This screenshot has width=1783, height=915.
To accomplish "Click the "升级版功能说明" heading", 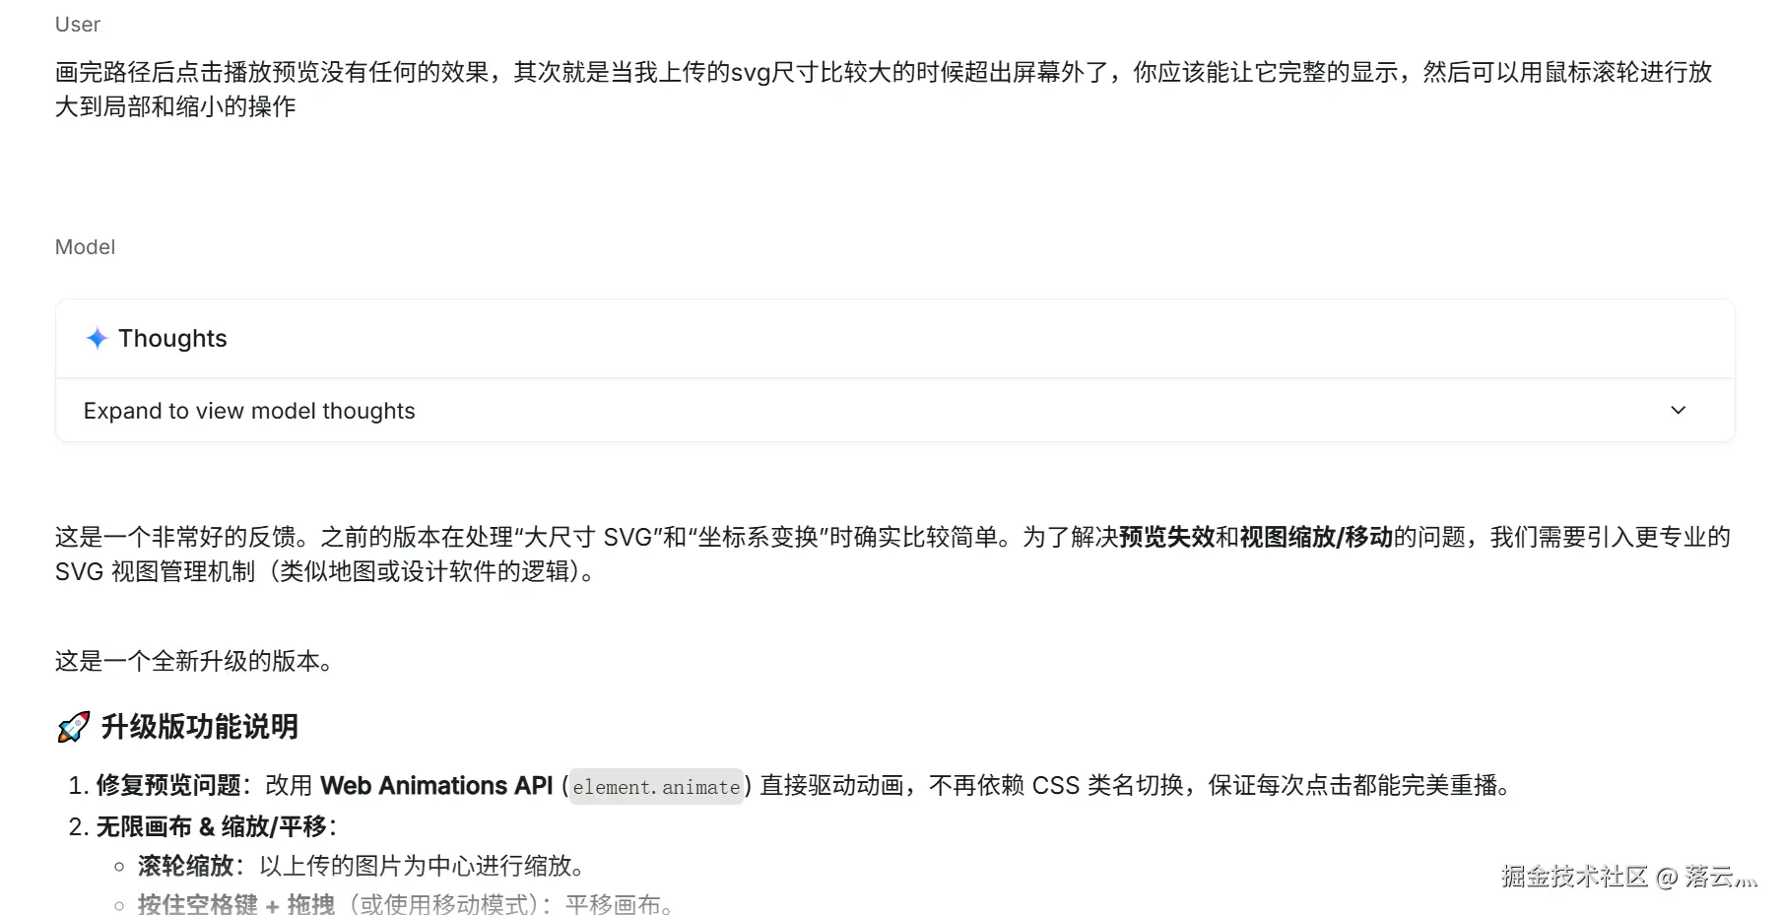I will pos(200,727).
